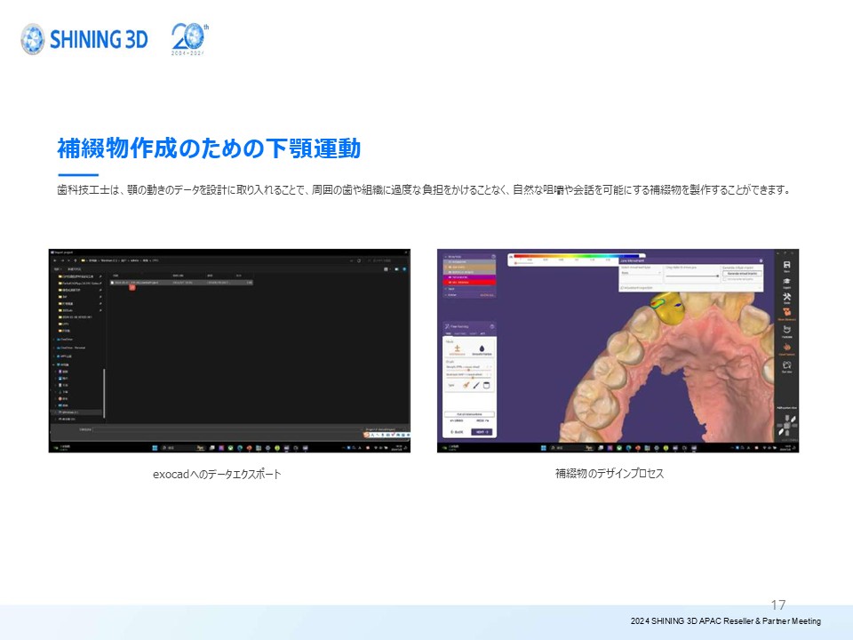Click the Save icon in exocad sidebar
853x640 pixels.
pyautogui.click(x=786, y=266)
